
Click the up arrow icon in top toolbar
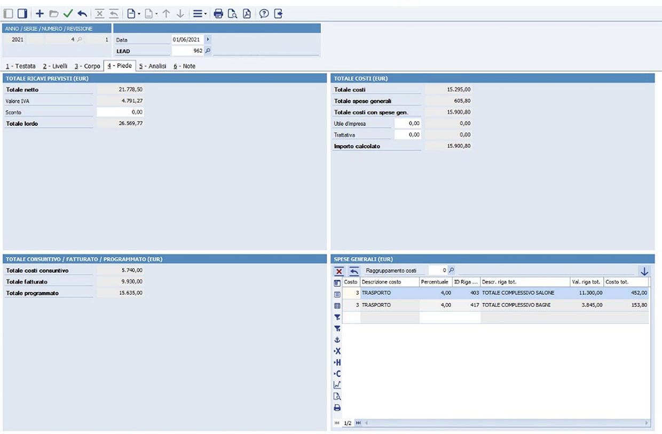[166, 14]
